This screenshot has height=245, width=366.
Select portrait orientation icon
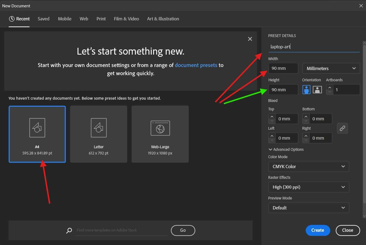(306, 90)
